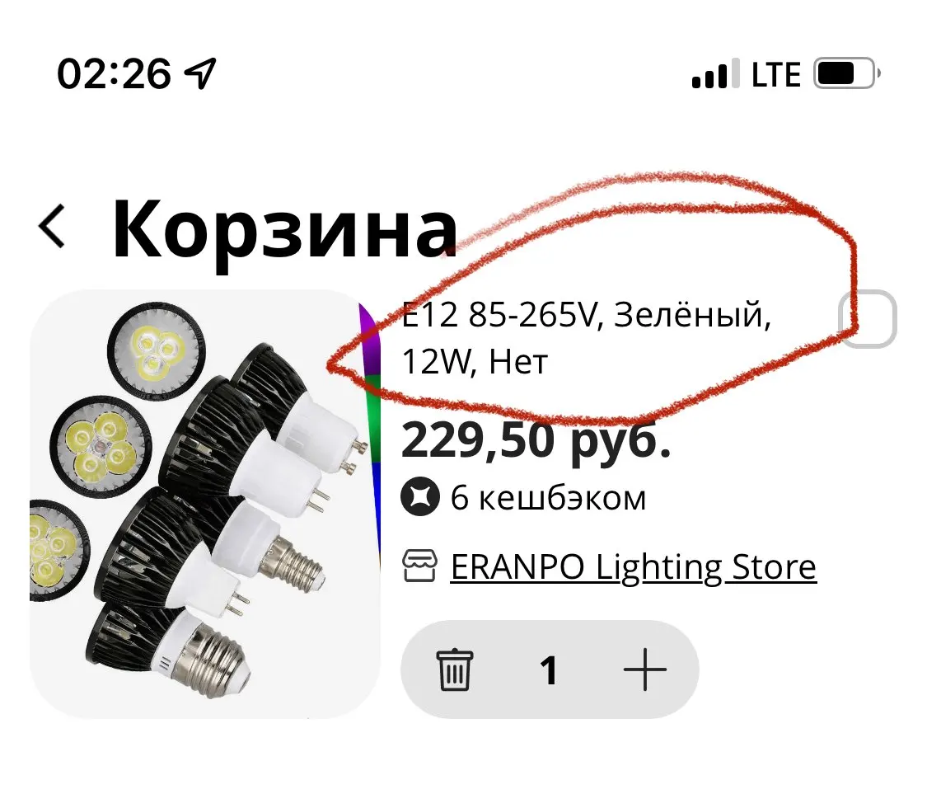Tap the trash can delete icon
This screenshot has height=794, width=927.
coord(454,669)
